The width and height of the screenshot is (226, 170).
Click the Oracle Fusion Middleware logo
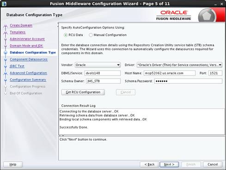click(x=174, y=15)
